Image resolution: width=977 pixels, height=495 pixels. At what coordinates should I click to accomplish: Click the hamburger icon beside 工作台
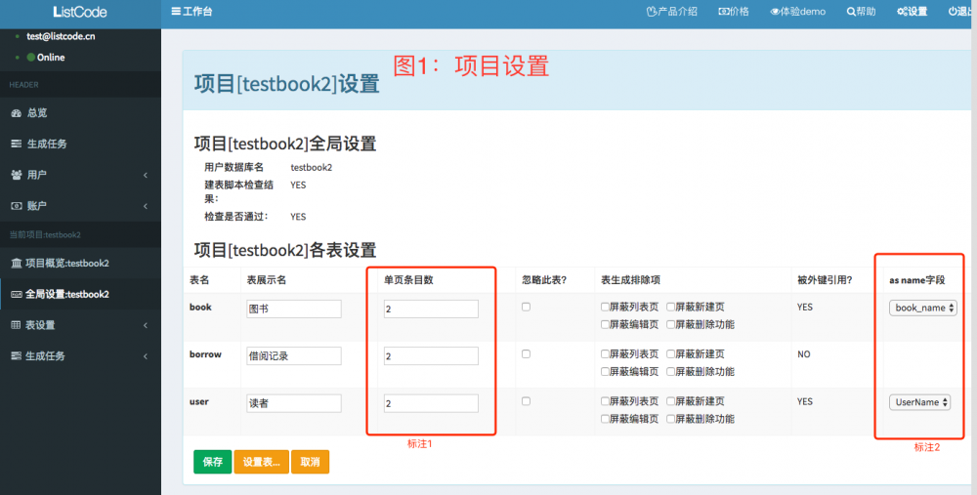point(176,11)
